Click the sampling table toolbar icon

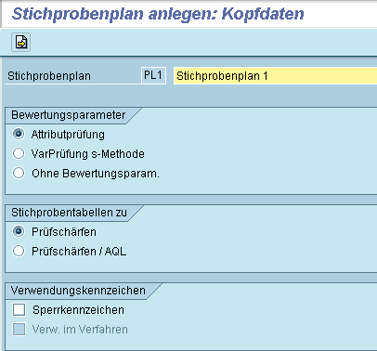click(x=21, y=42)
